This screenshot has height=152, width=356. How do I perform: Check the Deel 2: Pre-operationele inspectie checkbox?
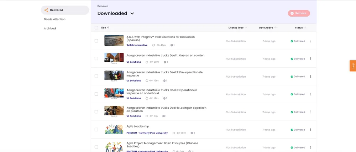pyautogui.click(x=96, y=76)
